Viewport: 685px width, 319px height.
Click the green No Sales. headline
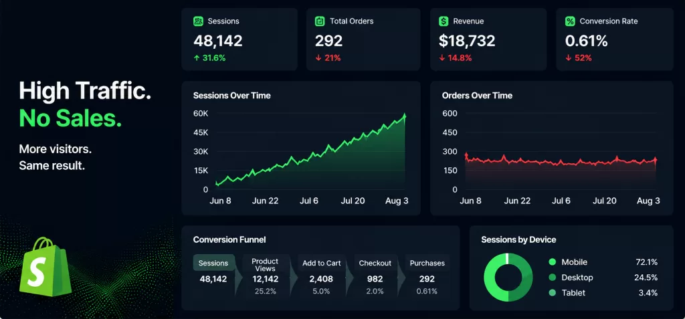(70, 118)
